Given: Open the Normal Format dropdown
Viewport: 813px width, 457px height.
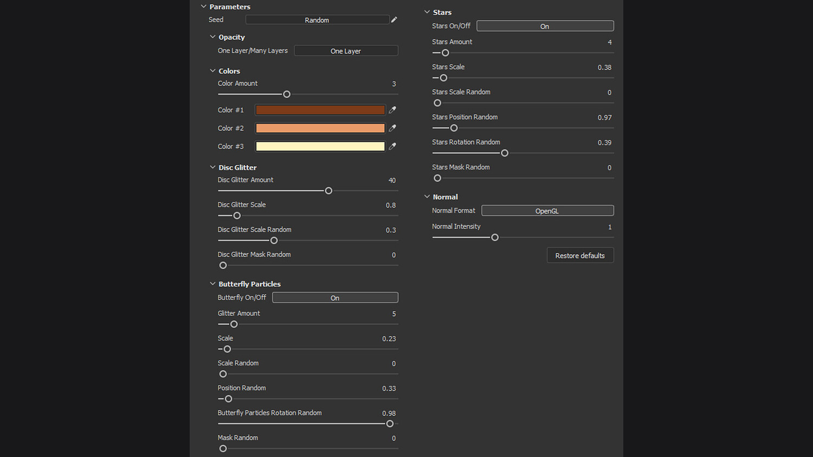Looking at the screenshot, I should tap(547, 211).
